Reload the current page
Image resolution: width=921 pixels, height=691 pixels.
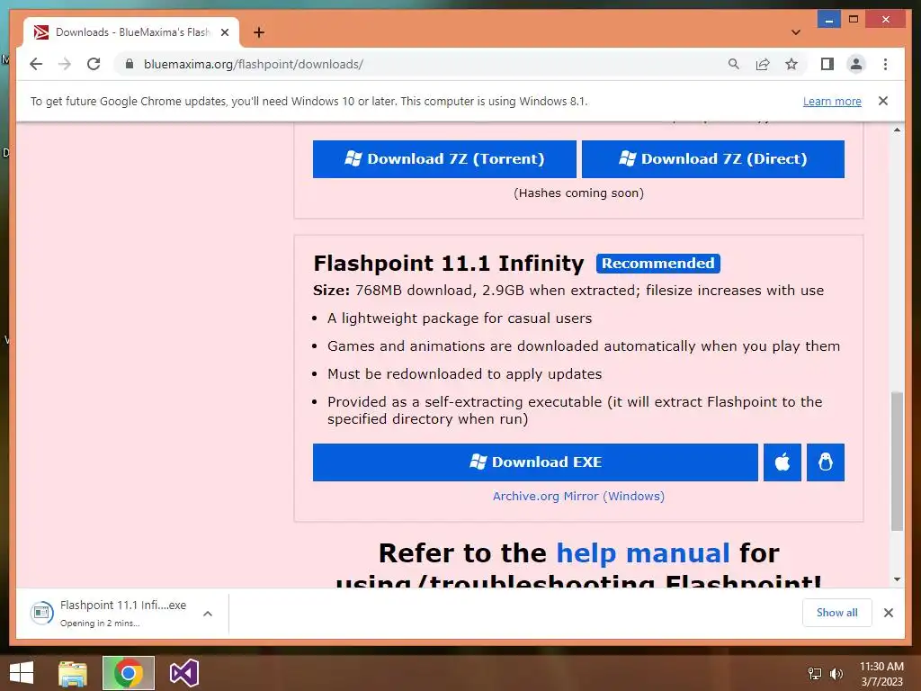(x=94, y=64)
